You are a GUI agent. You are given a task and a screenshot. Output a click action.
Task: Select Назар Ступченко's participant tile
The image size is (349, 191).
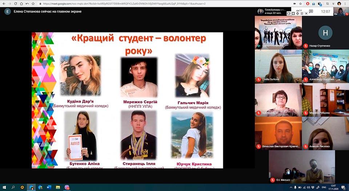[325, 32]
